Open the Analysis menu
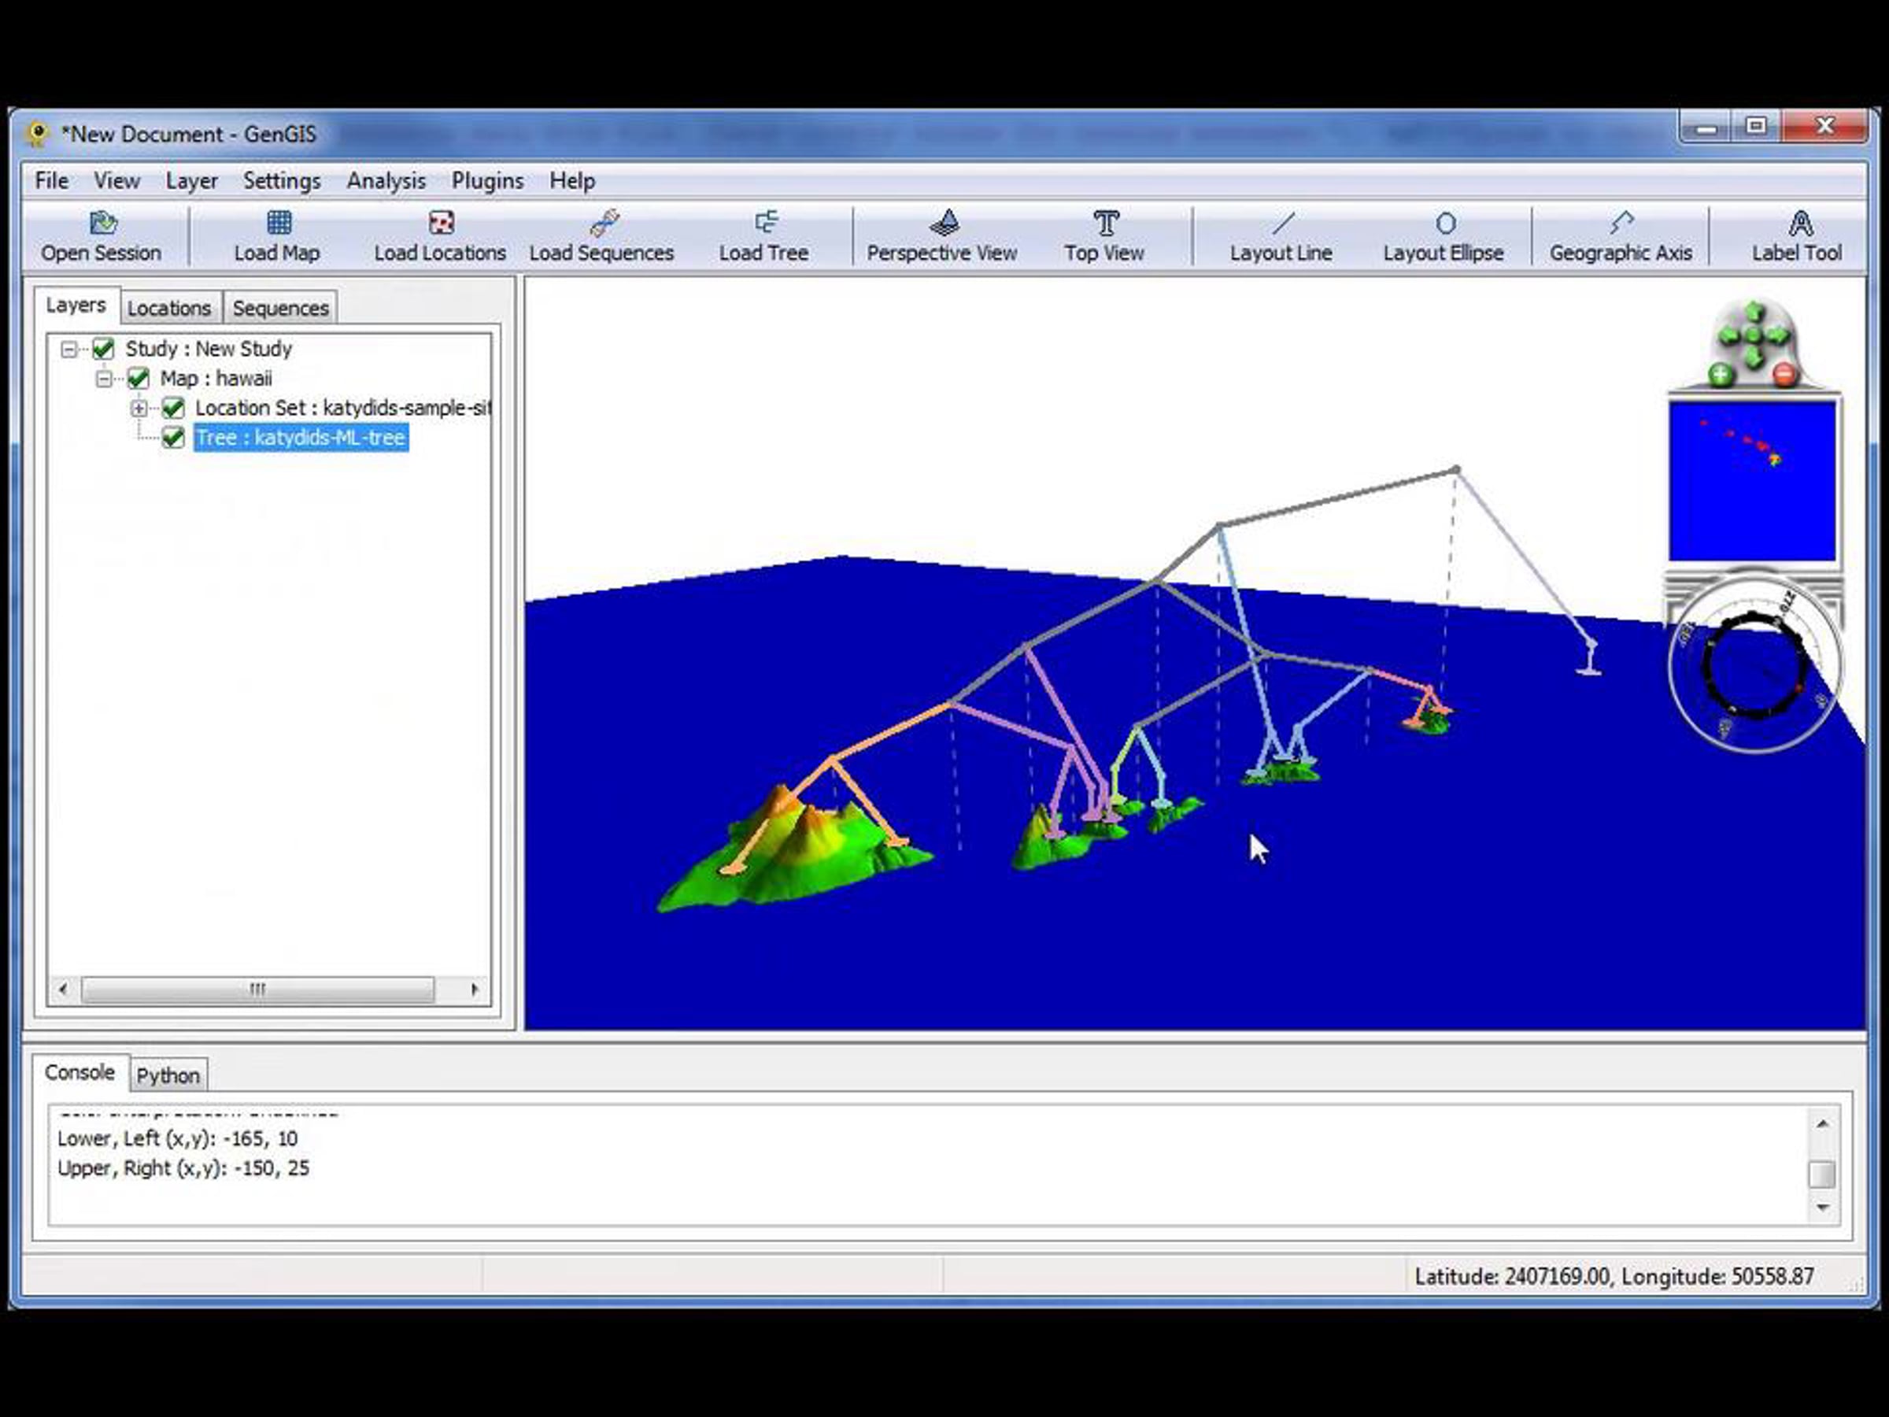The width and height of the screenshot is (1889, 1417). [x=386, y=181]
